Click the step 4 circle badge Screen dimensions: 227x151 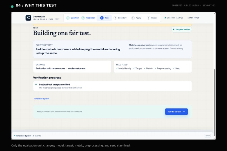(x=115, y=18)
